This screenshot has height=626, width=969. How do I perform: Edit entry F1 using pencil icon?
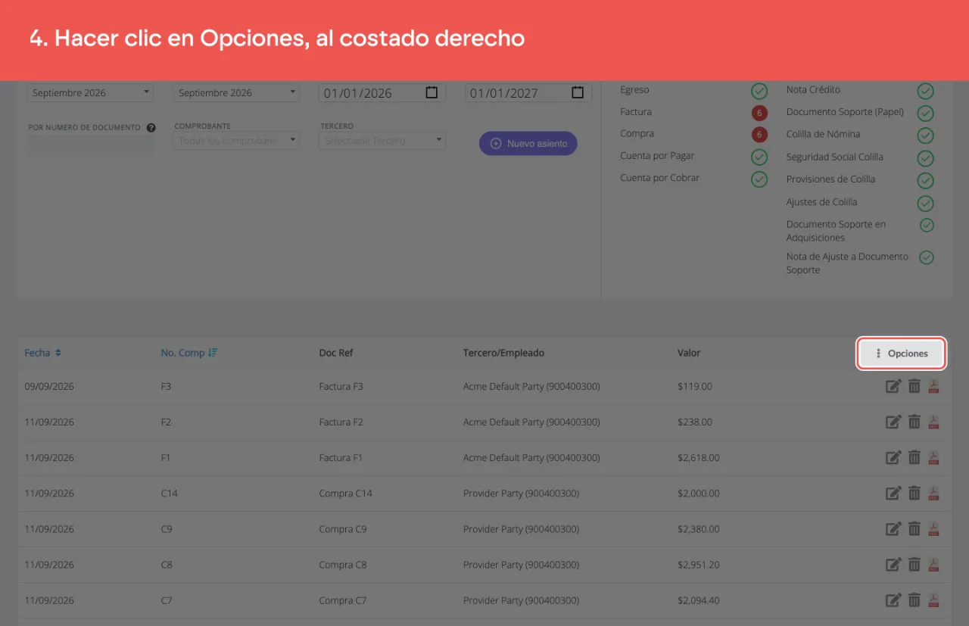point(893,458)
